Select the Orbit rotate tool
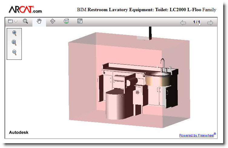Viewport: 228px width, 148px height. 53,21
